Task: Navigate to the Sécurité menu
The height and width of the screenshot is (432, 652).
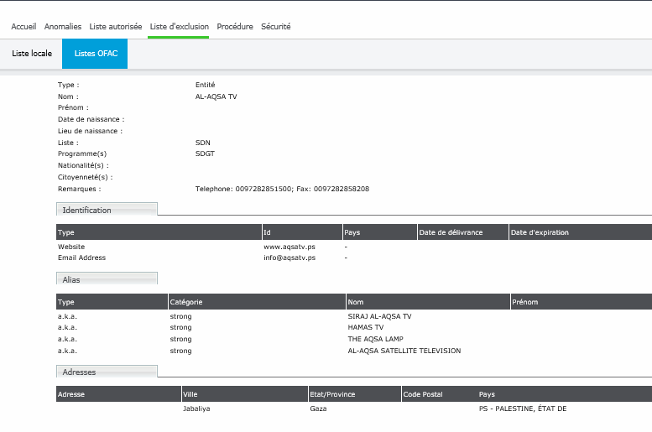Action: coord(275,27)
